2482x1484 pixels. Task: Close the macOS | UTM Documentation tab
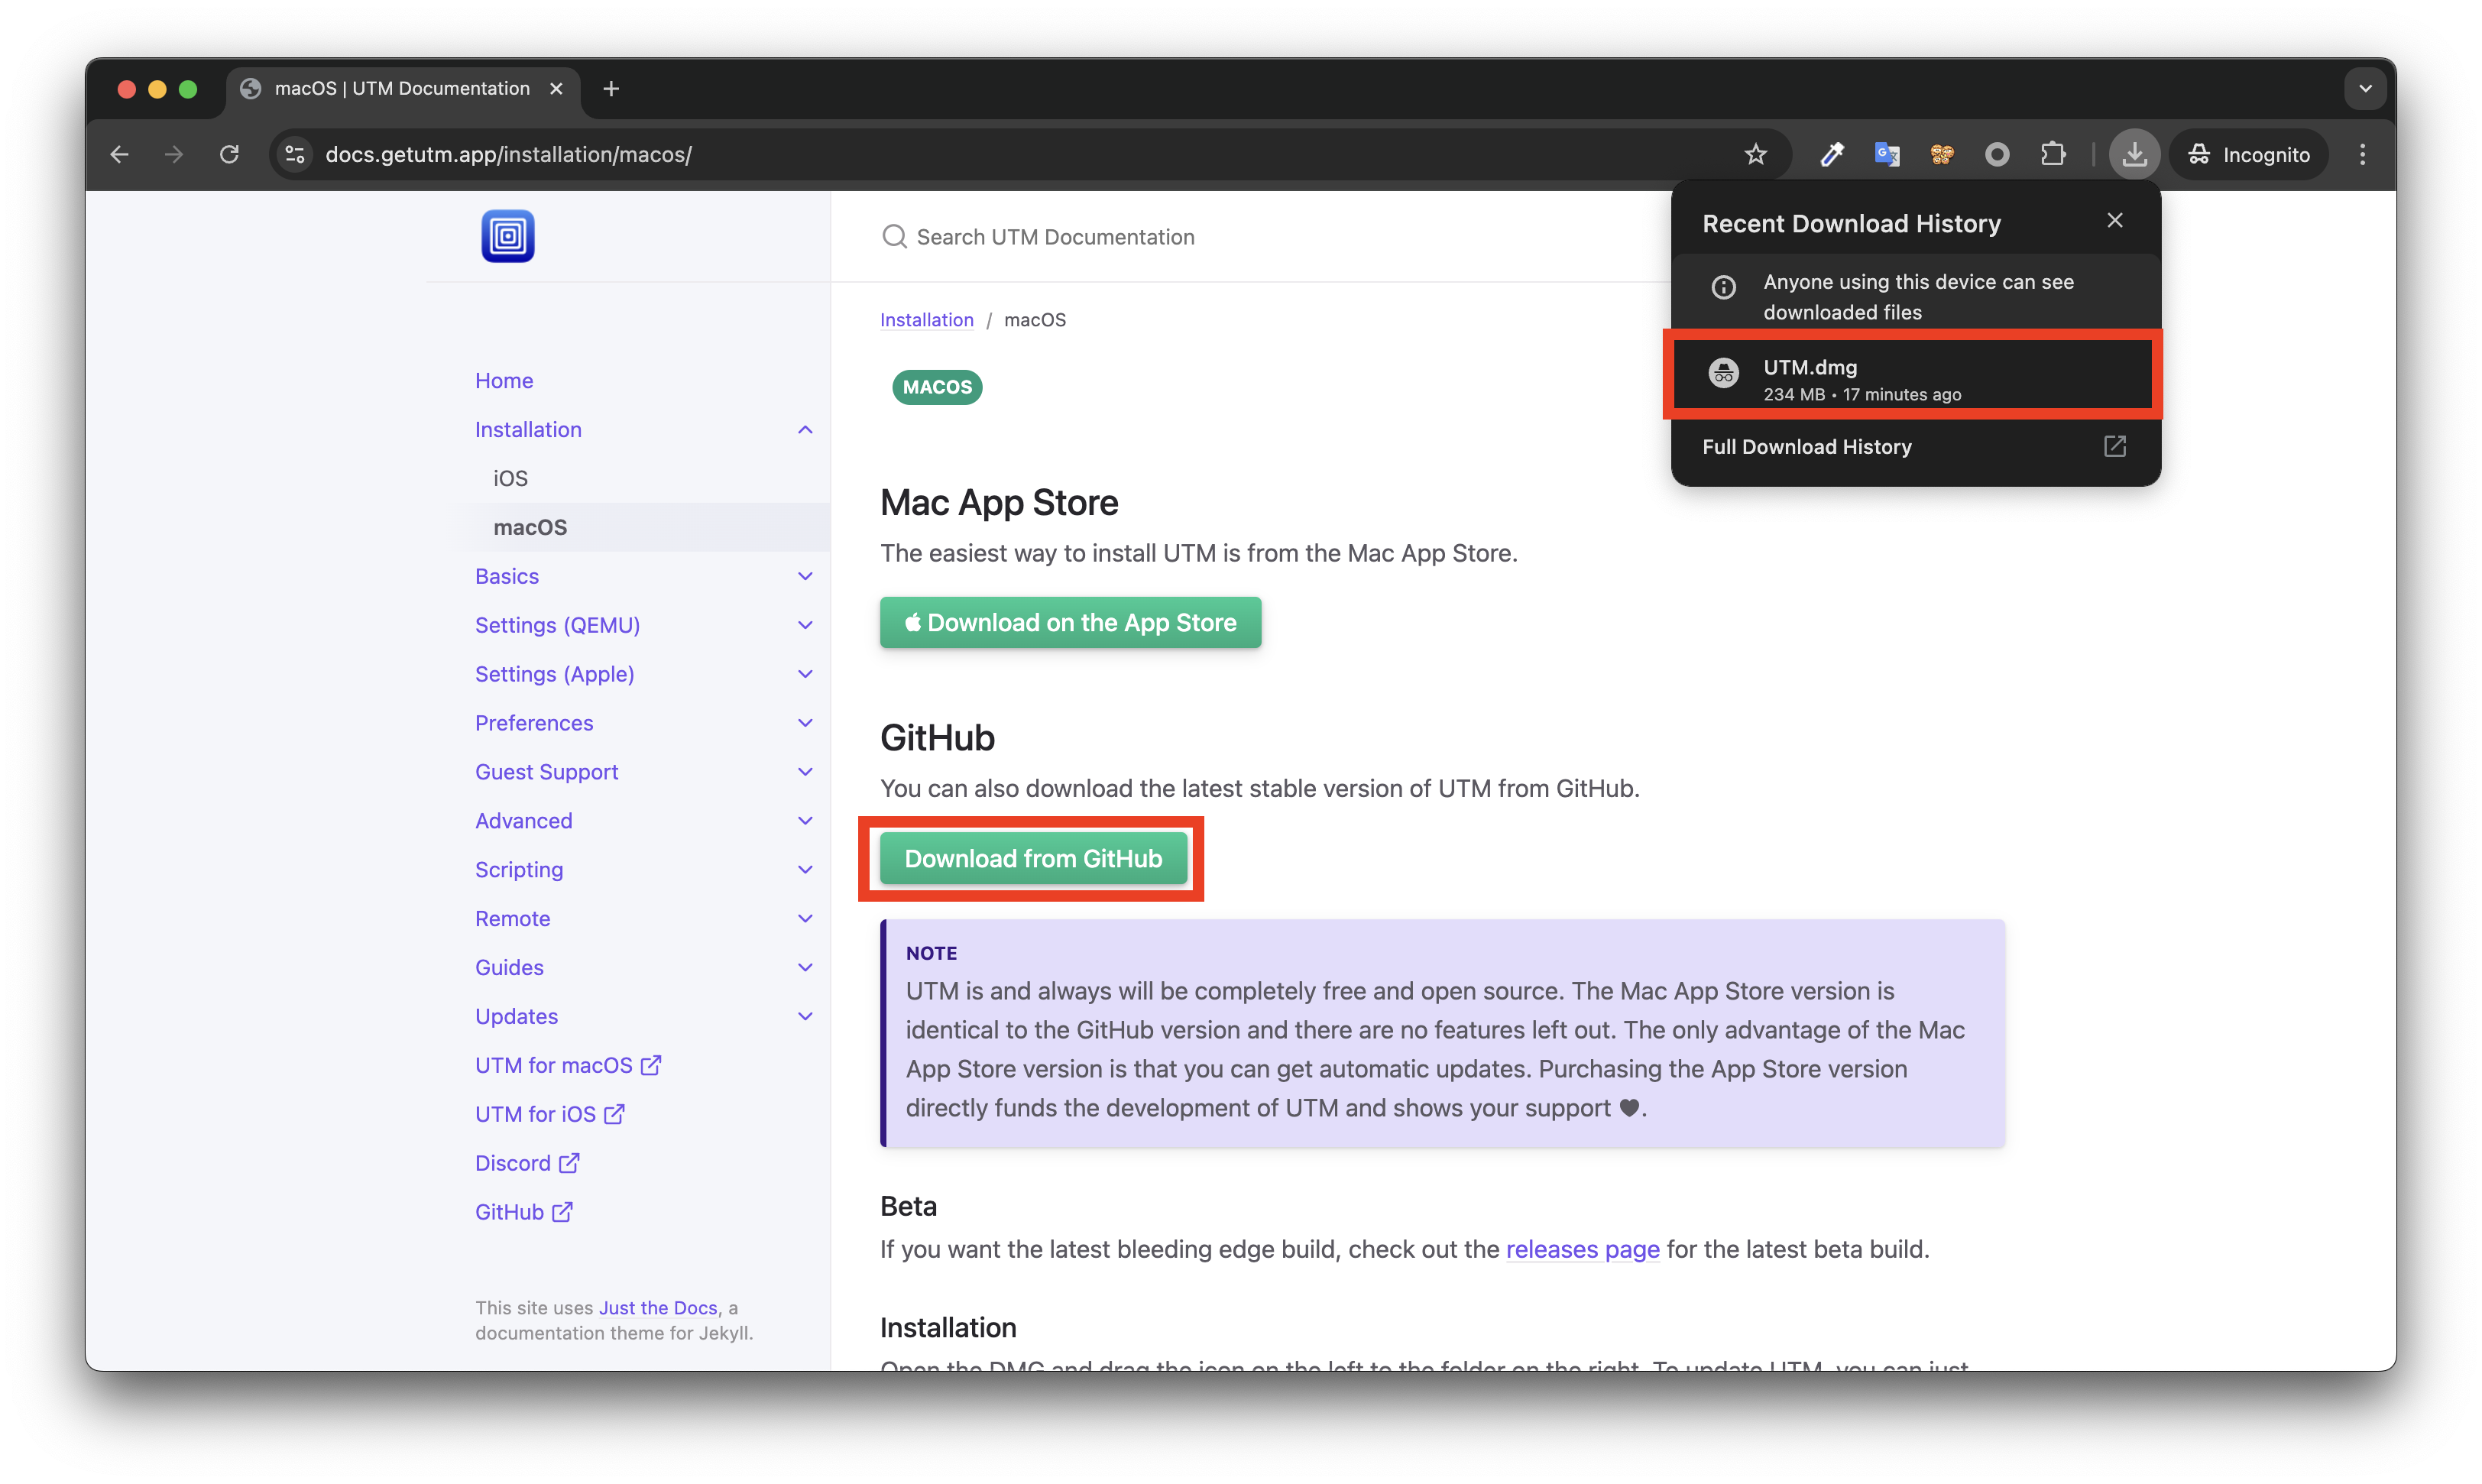(x=556, y=89)
